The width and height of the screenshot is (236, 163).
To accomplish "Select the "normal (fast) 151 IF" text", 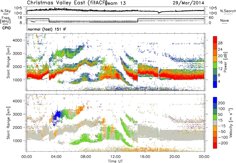I will [47, 29].
